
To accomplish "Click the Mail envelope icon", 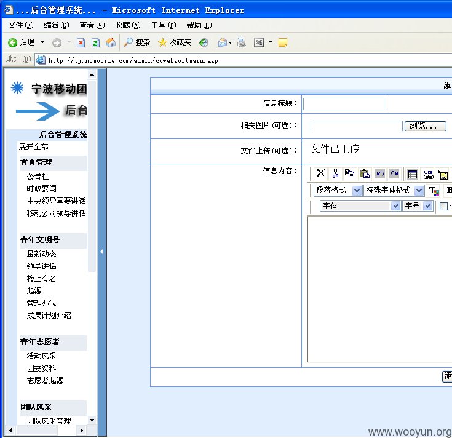I will click(222, 42).
